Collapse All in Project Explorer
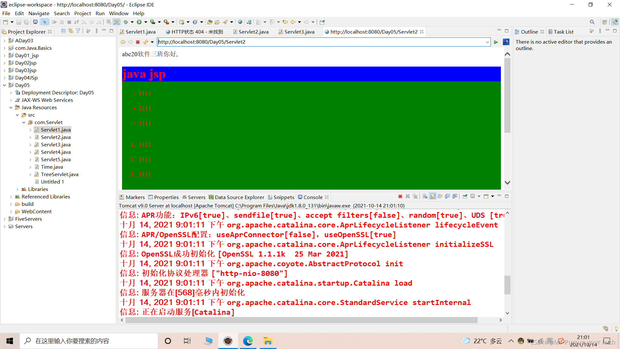The width and height of the screenshot is (620, 349). (63, 31)
